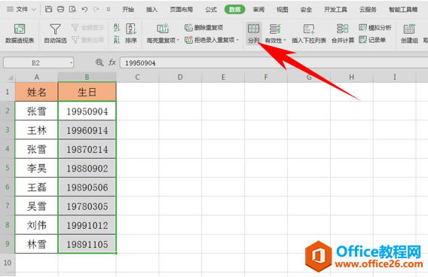The width and height of the screenshot is (428, 277).
Task: Redo the last action
Action: [x=96, y=9]
